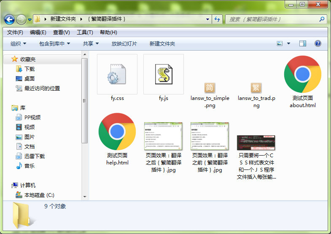Select the lansw_to_trad.png icon
The image size is (331, 234).
click(256, 88)
